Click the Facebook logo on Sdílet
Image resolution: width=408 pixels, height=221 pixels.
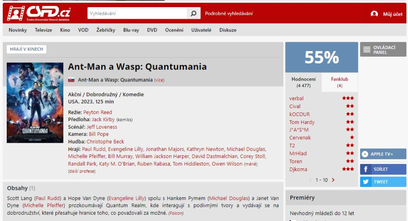[366, 169]
